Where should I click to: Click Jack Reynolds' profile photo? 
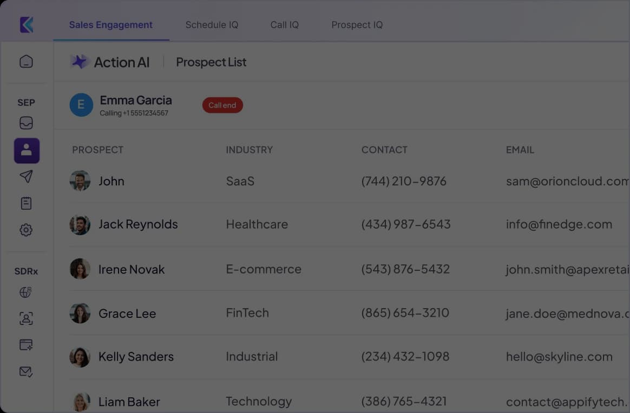tap(80, 224)
